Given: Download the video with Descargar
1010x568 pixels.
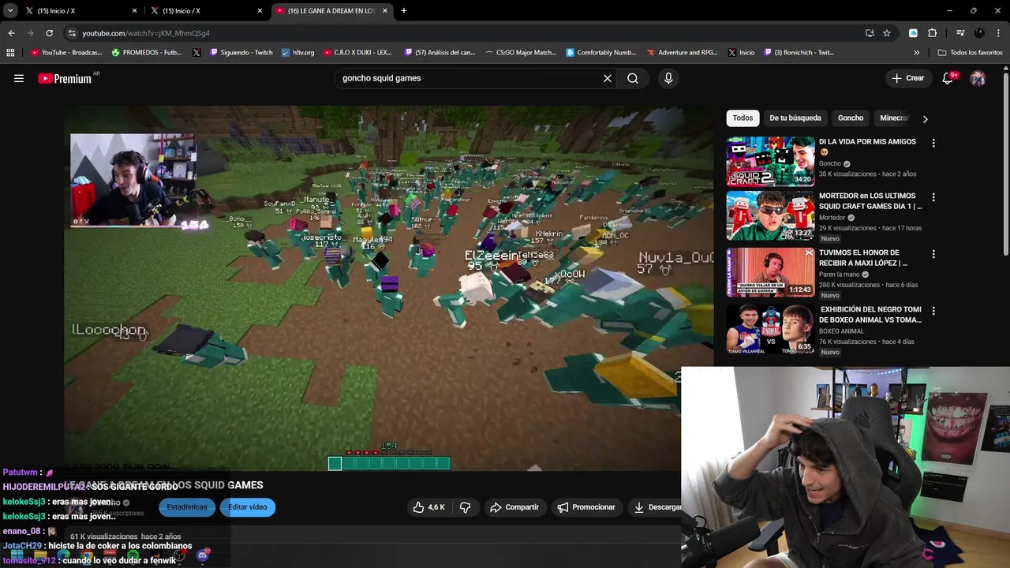Looking at the screenshot, I should coord(657,507).
